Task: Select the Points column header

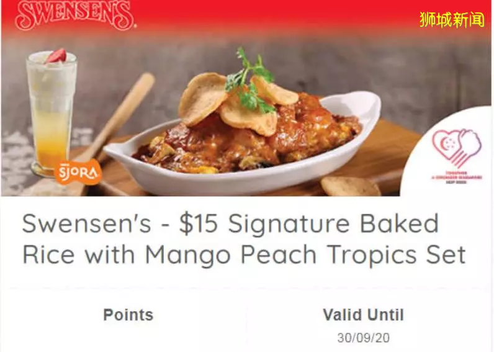Action: (x=128, y=315)
